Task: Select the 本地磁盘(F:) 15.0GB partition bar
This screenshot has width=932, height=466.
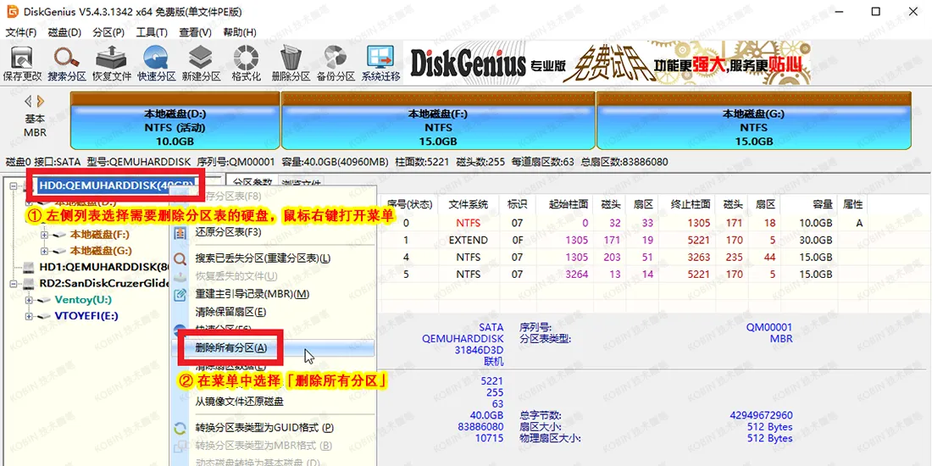Action: (x=437, y=120)
